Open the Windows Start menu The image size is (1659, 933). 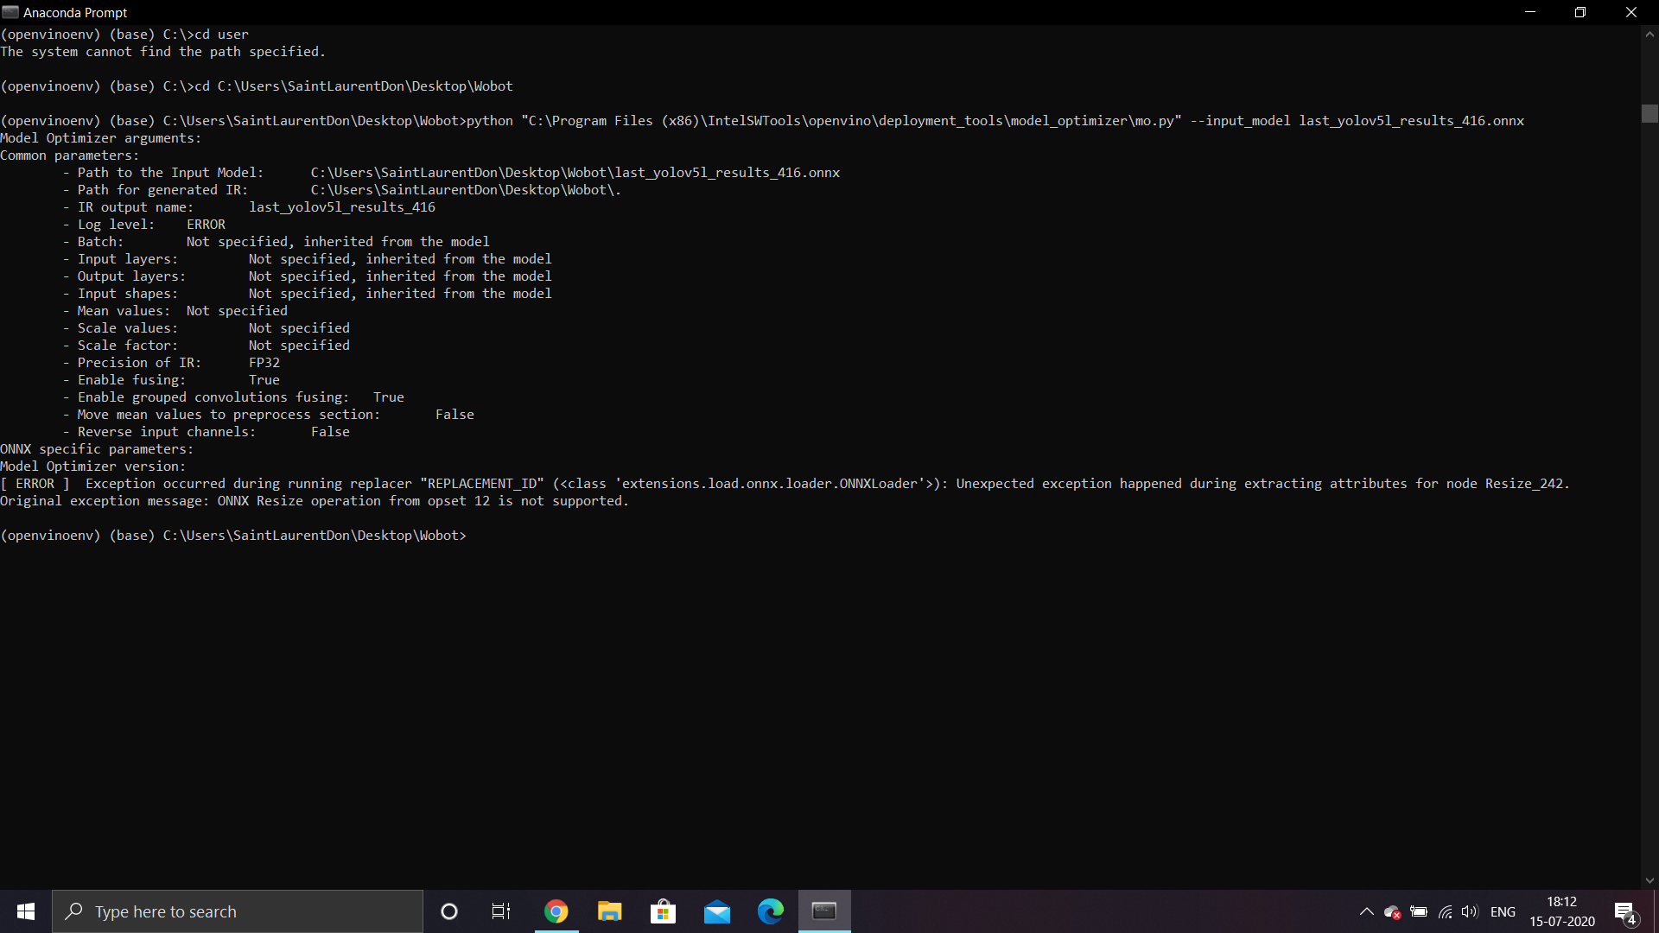[x=26, y=911]
